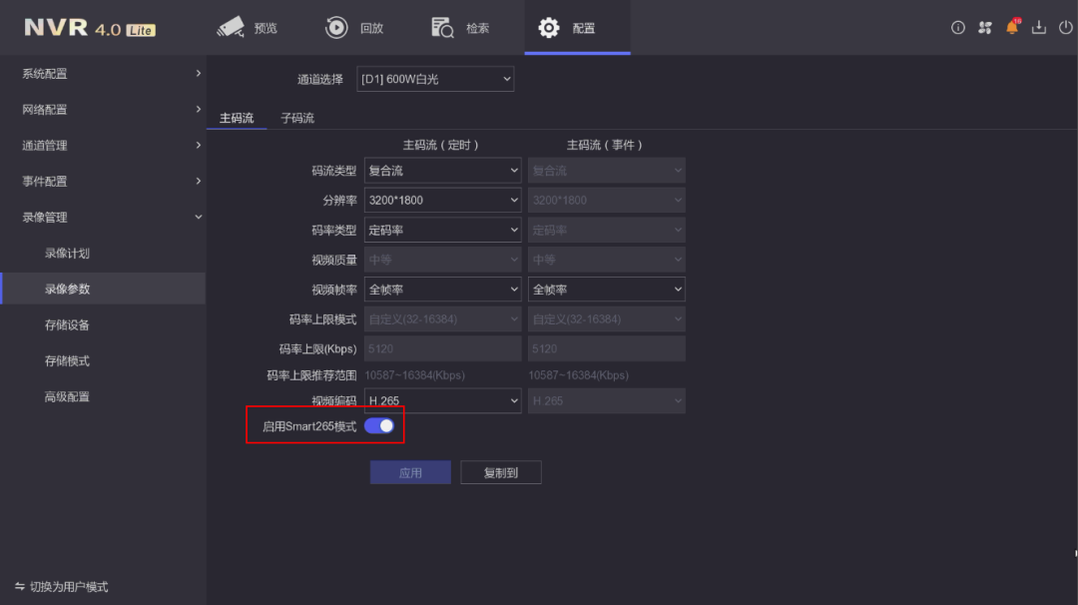The width and height of the screenshot is (1078, 605).
Task: Open 录像计划 in the sidebar
Action: (67, 254)
